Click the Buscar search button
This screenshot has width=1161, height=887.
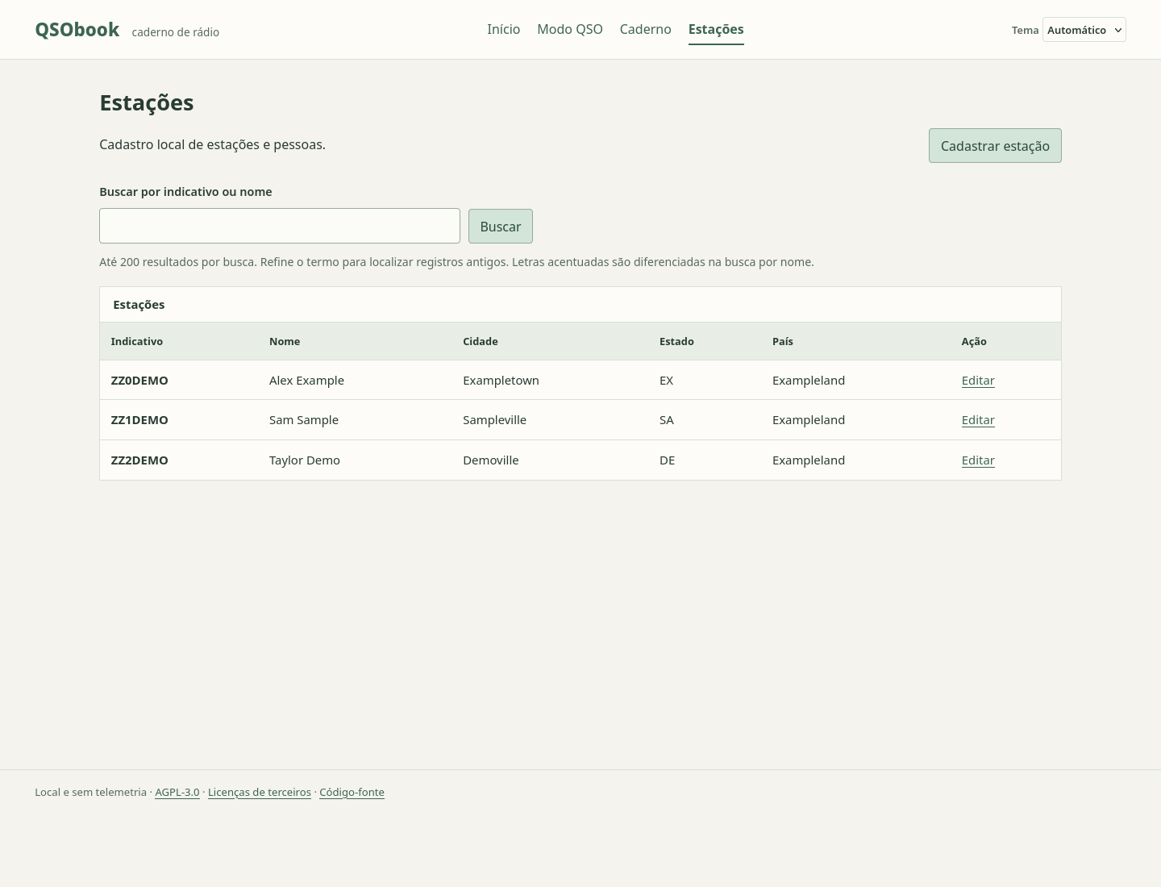pos(501,227)
